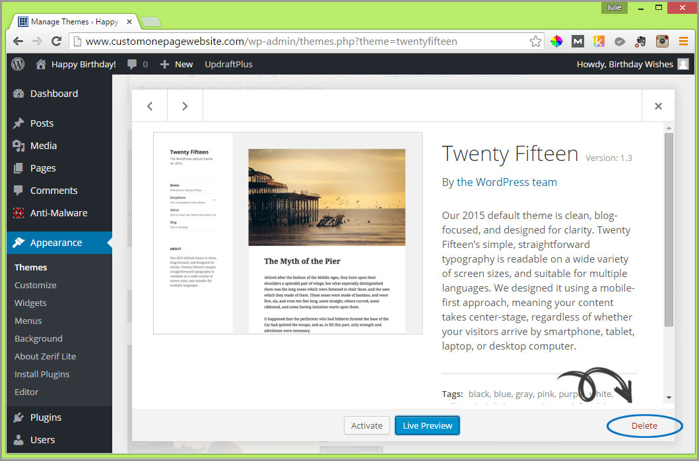Open the Themes submenu item

click(31, 267)
